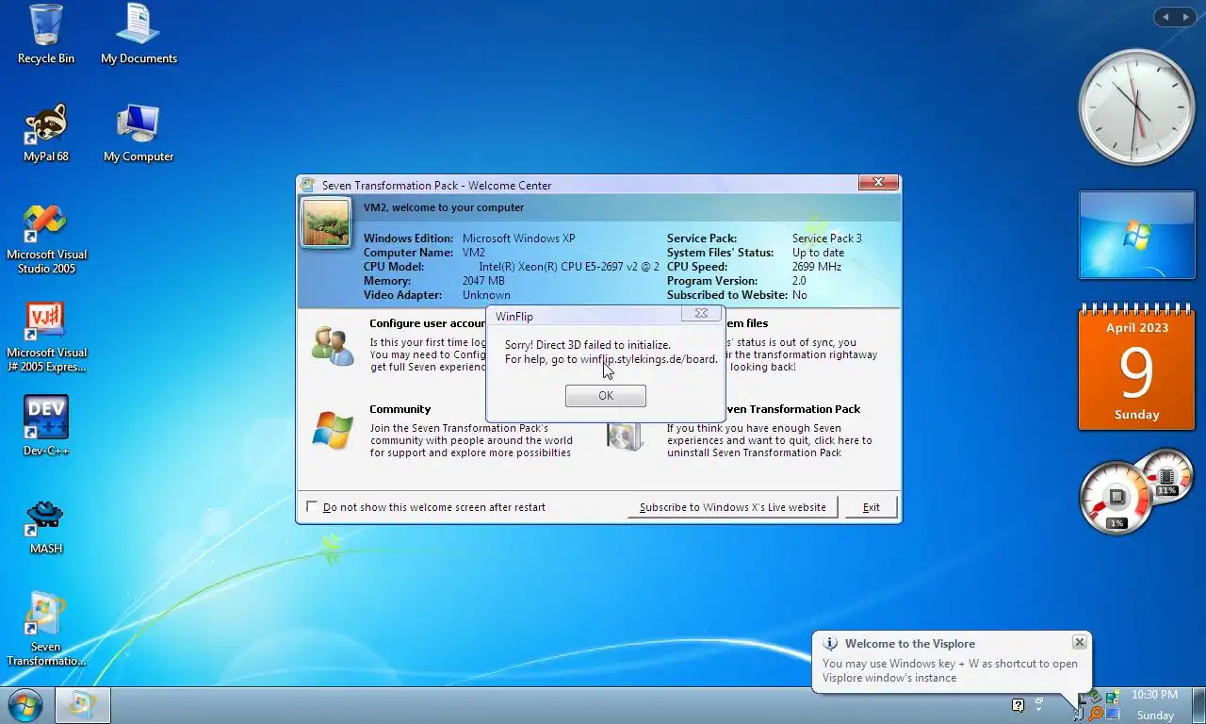Click Subscribe to Windows X's Live website
Viewport: 1206px width, 724px height.
(x=732, y=507)
